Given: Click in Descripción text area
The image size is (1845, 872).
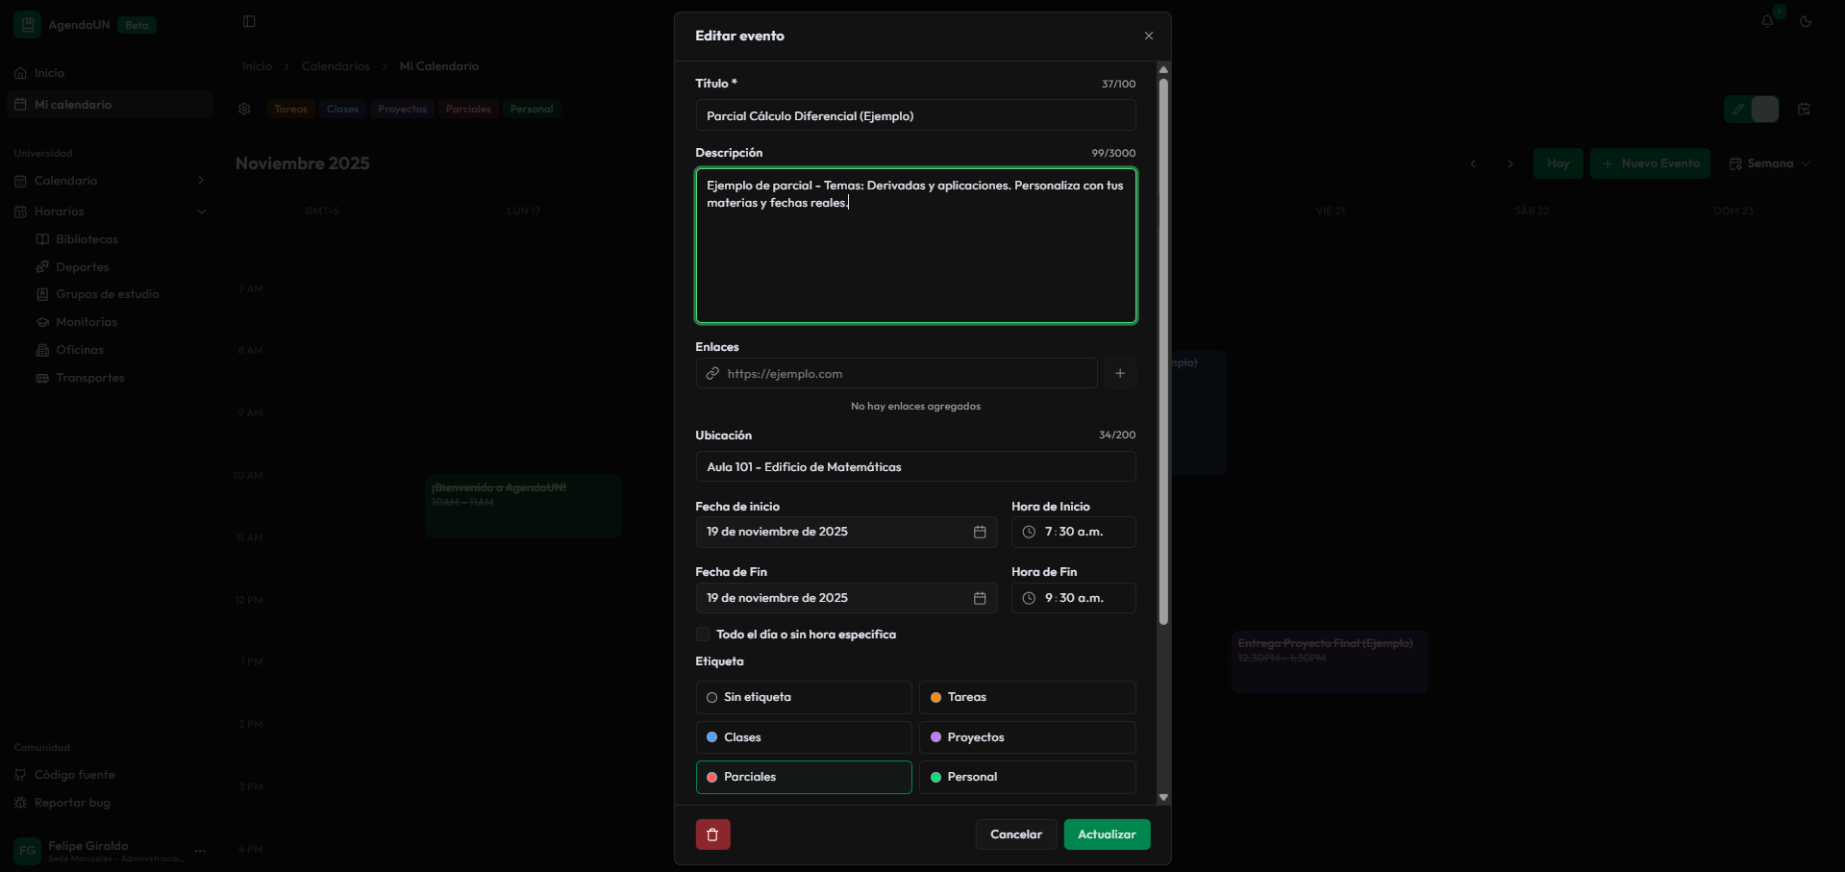Looking at the screenshot, I should (x=915, y=246).
